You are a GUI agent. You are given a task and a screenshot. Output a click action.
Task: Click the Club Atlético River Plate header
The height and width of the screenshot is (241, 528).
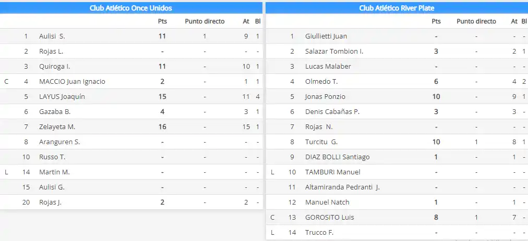click(397, 8)
